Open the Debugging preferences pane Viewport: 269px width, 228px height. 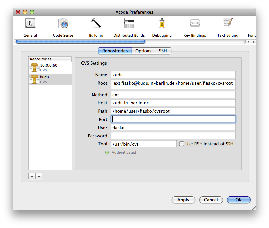point(162,24)
